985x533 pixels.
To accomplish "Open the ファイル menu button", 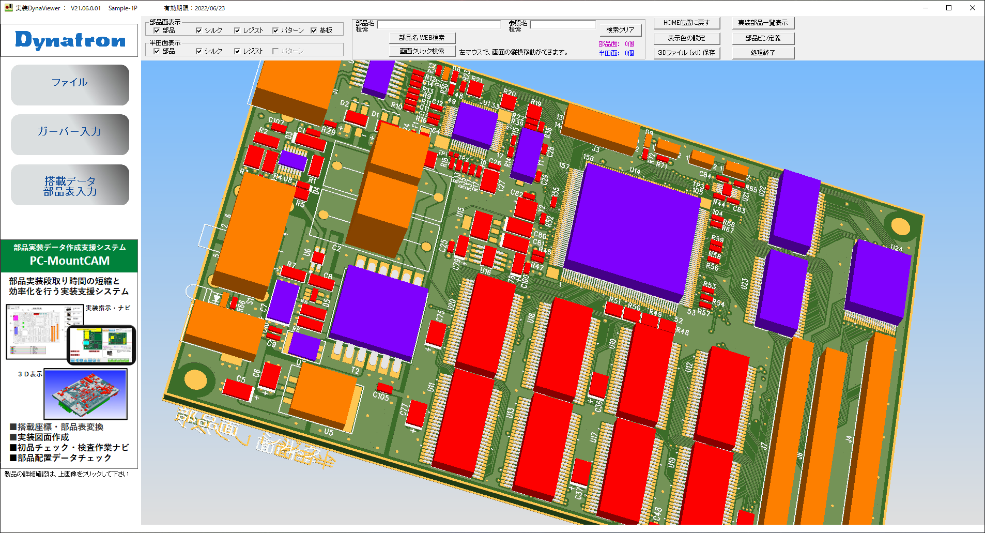I will 70,85.
